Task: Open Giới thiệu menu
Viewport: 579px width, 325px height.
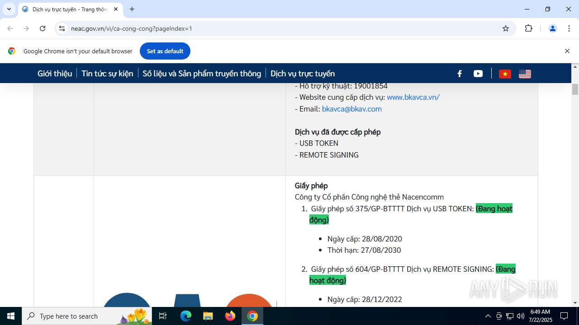Action: (x=55, y=74)
